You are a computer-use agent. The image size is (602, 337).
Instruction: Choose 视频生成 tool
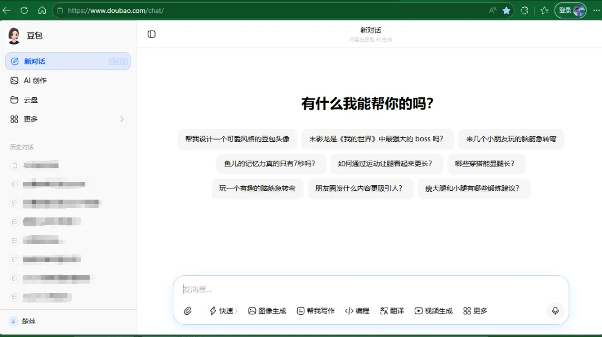(x=434, y=311)
